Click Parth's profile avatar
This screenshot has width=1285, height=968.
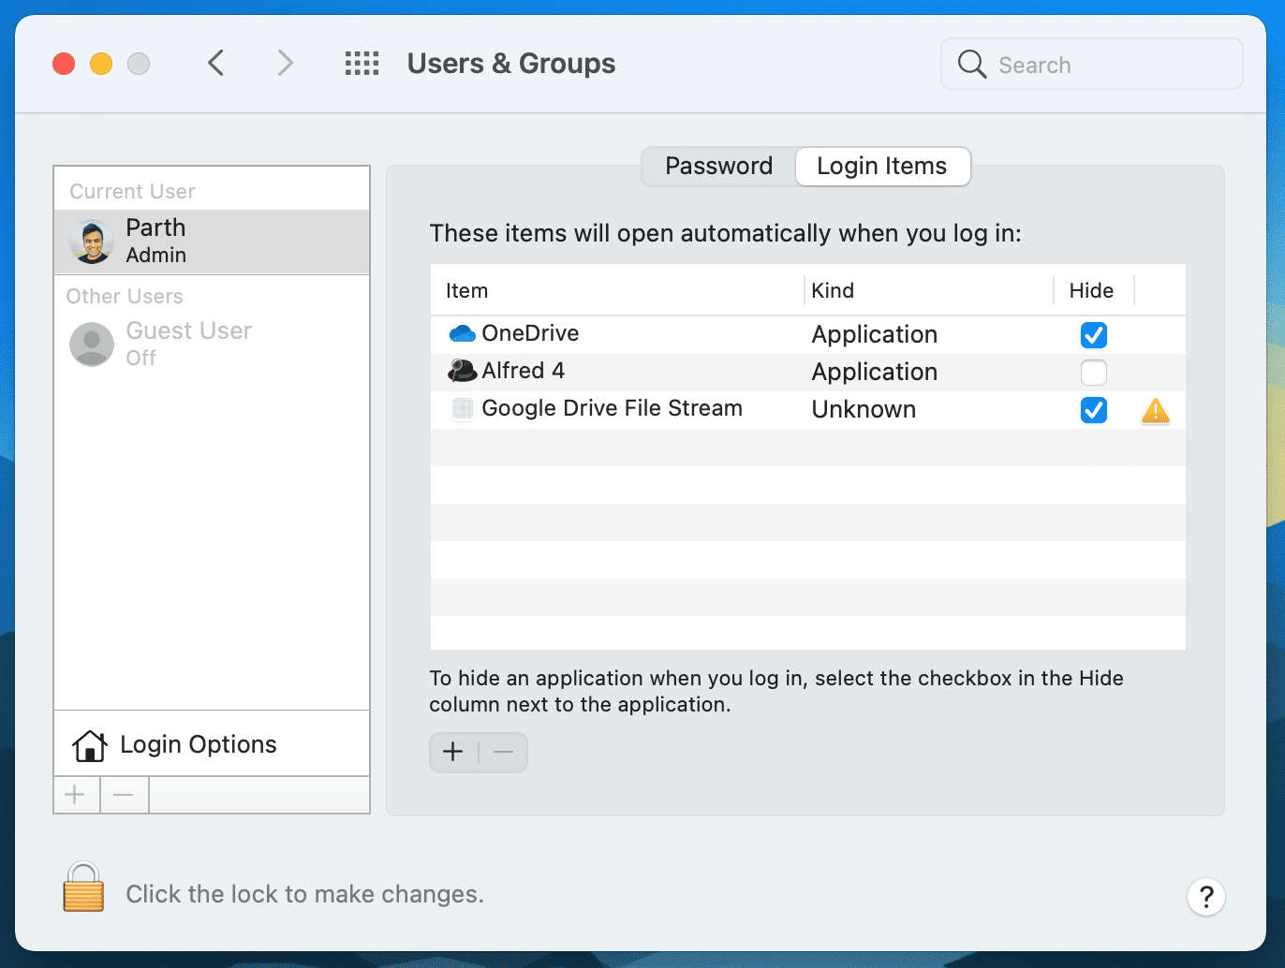pyautogui.click(x=92, y=242)
